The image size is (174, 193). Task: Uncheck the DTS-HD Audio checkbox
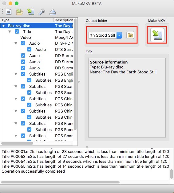coord(23,43)
